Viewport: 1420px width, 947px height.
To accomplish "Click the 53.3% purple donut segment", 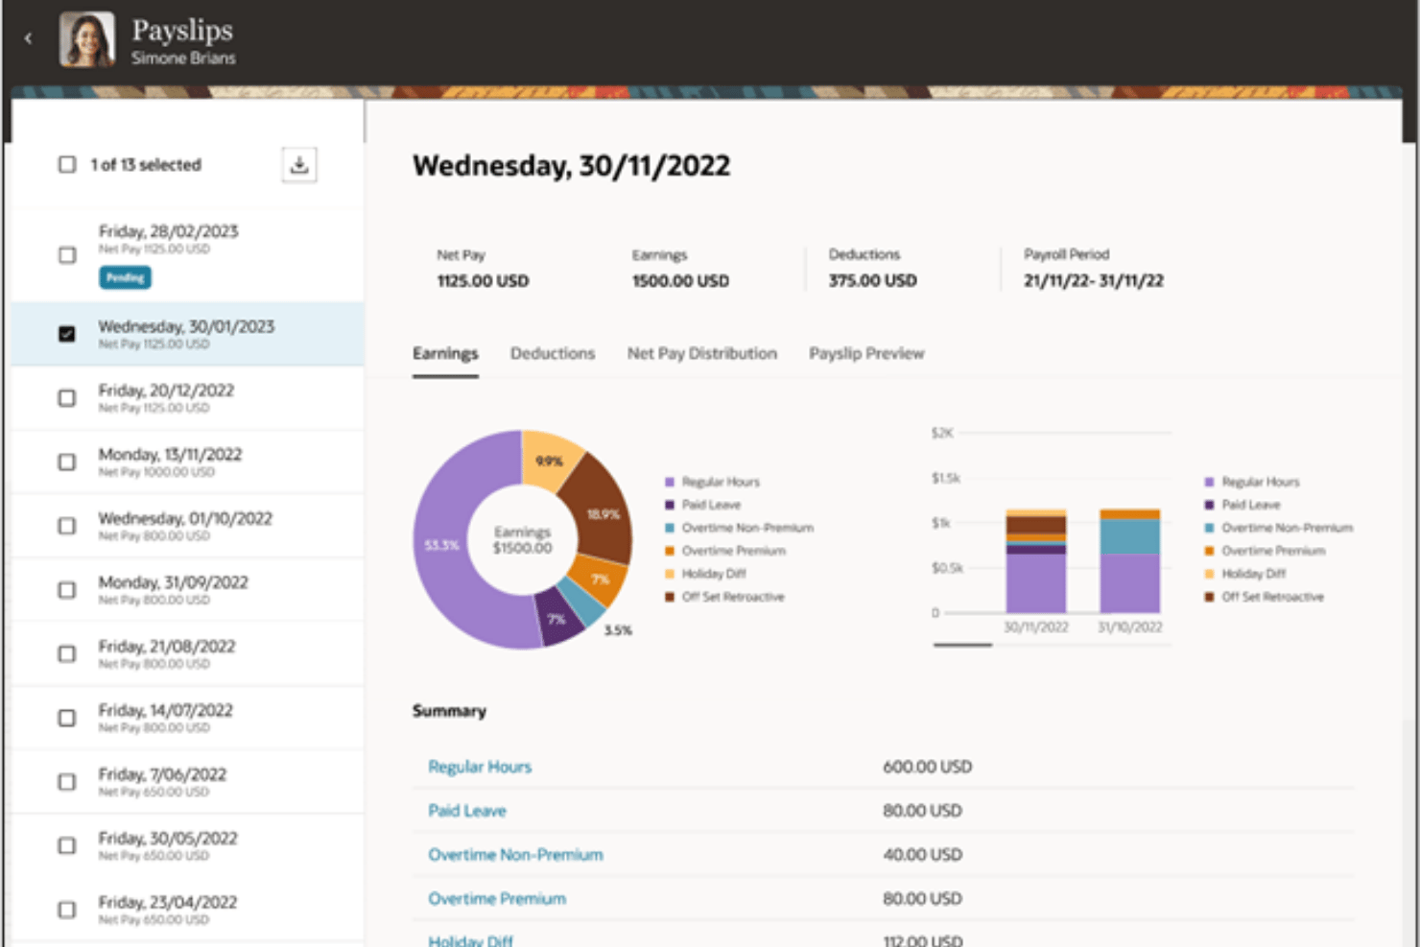I will tap(441, 543).
